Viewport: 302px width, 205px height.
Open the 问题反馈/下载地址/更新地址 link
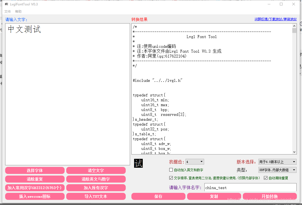(276, 19)
